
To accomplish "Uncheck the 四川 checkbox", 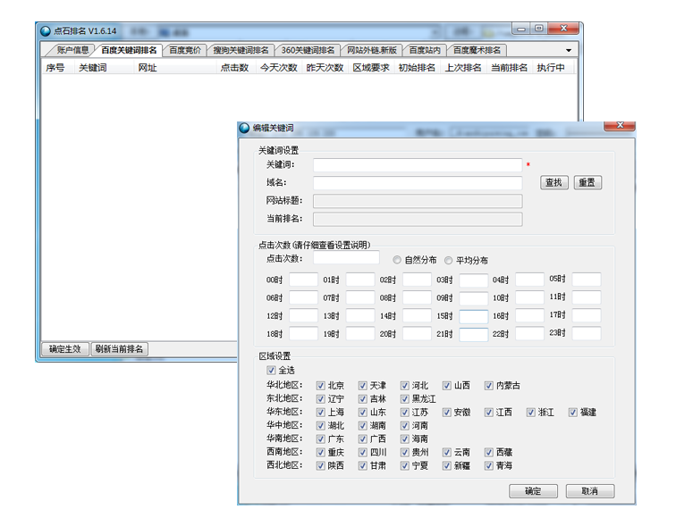I will 362,452.
